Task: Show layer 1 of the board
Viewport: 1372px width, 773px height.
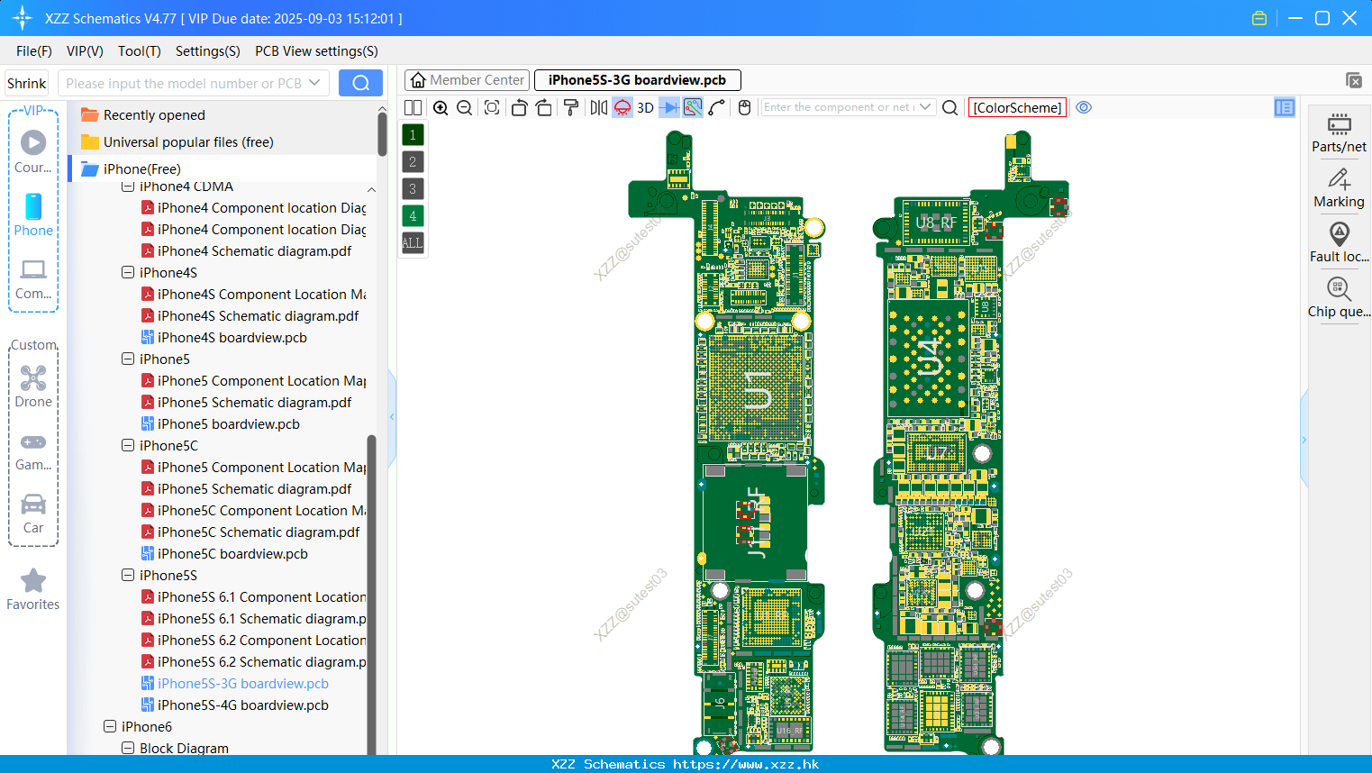Action: click(413, 135)
